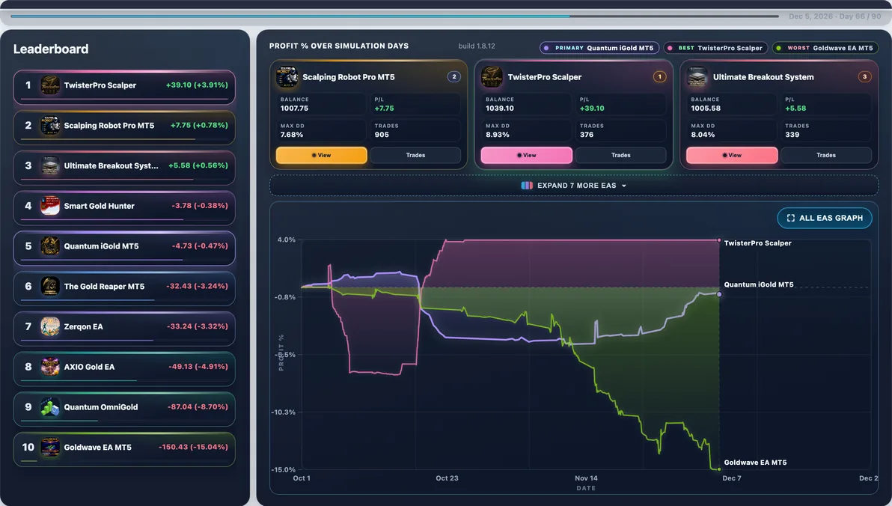Select leaderboard row The Gold Reaper MT5
This screenshot has width=892, height=506.
click(x=124, y=289)
